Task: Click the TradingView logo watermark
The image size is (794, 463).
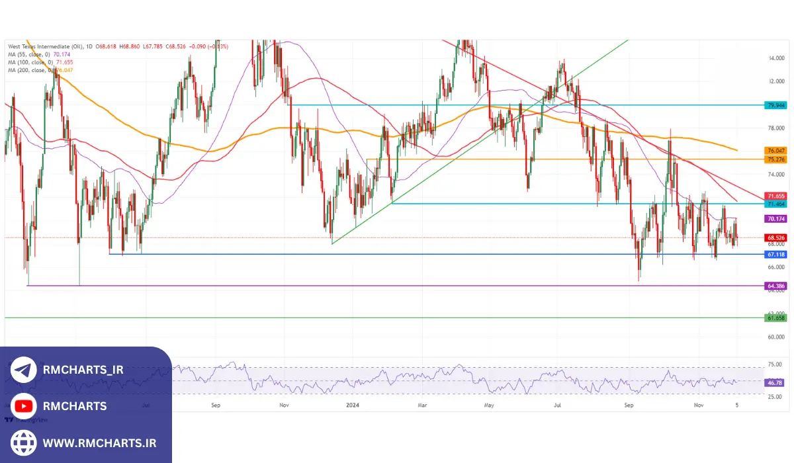Action: (20, 419)
